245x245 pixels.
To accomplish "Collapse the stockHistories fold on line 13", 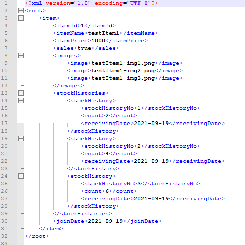I will [21, 93].
